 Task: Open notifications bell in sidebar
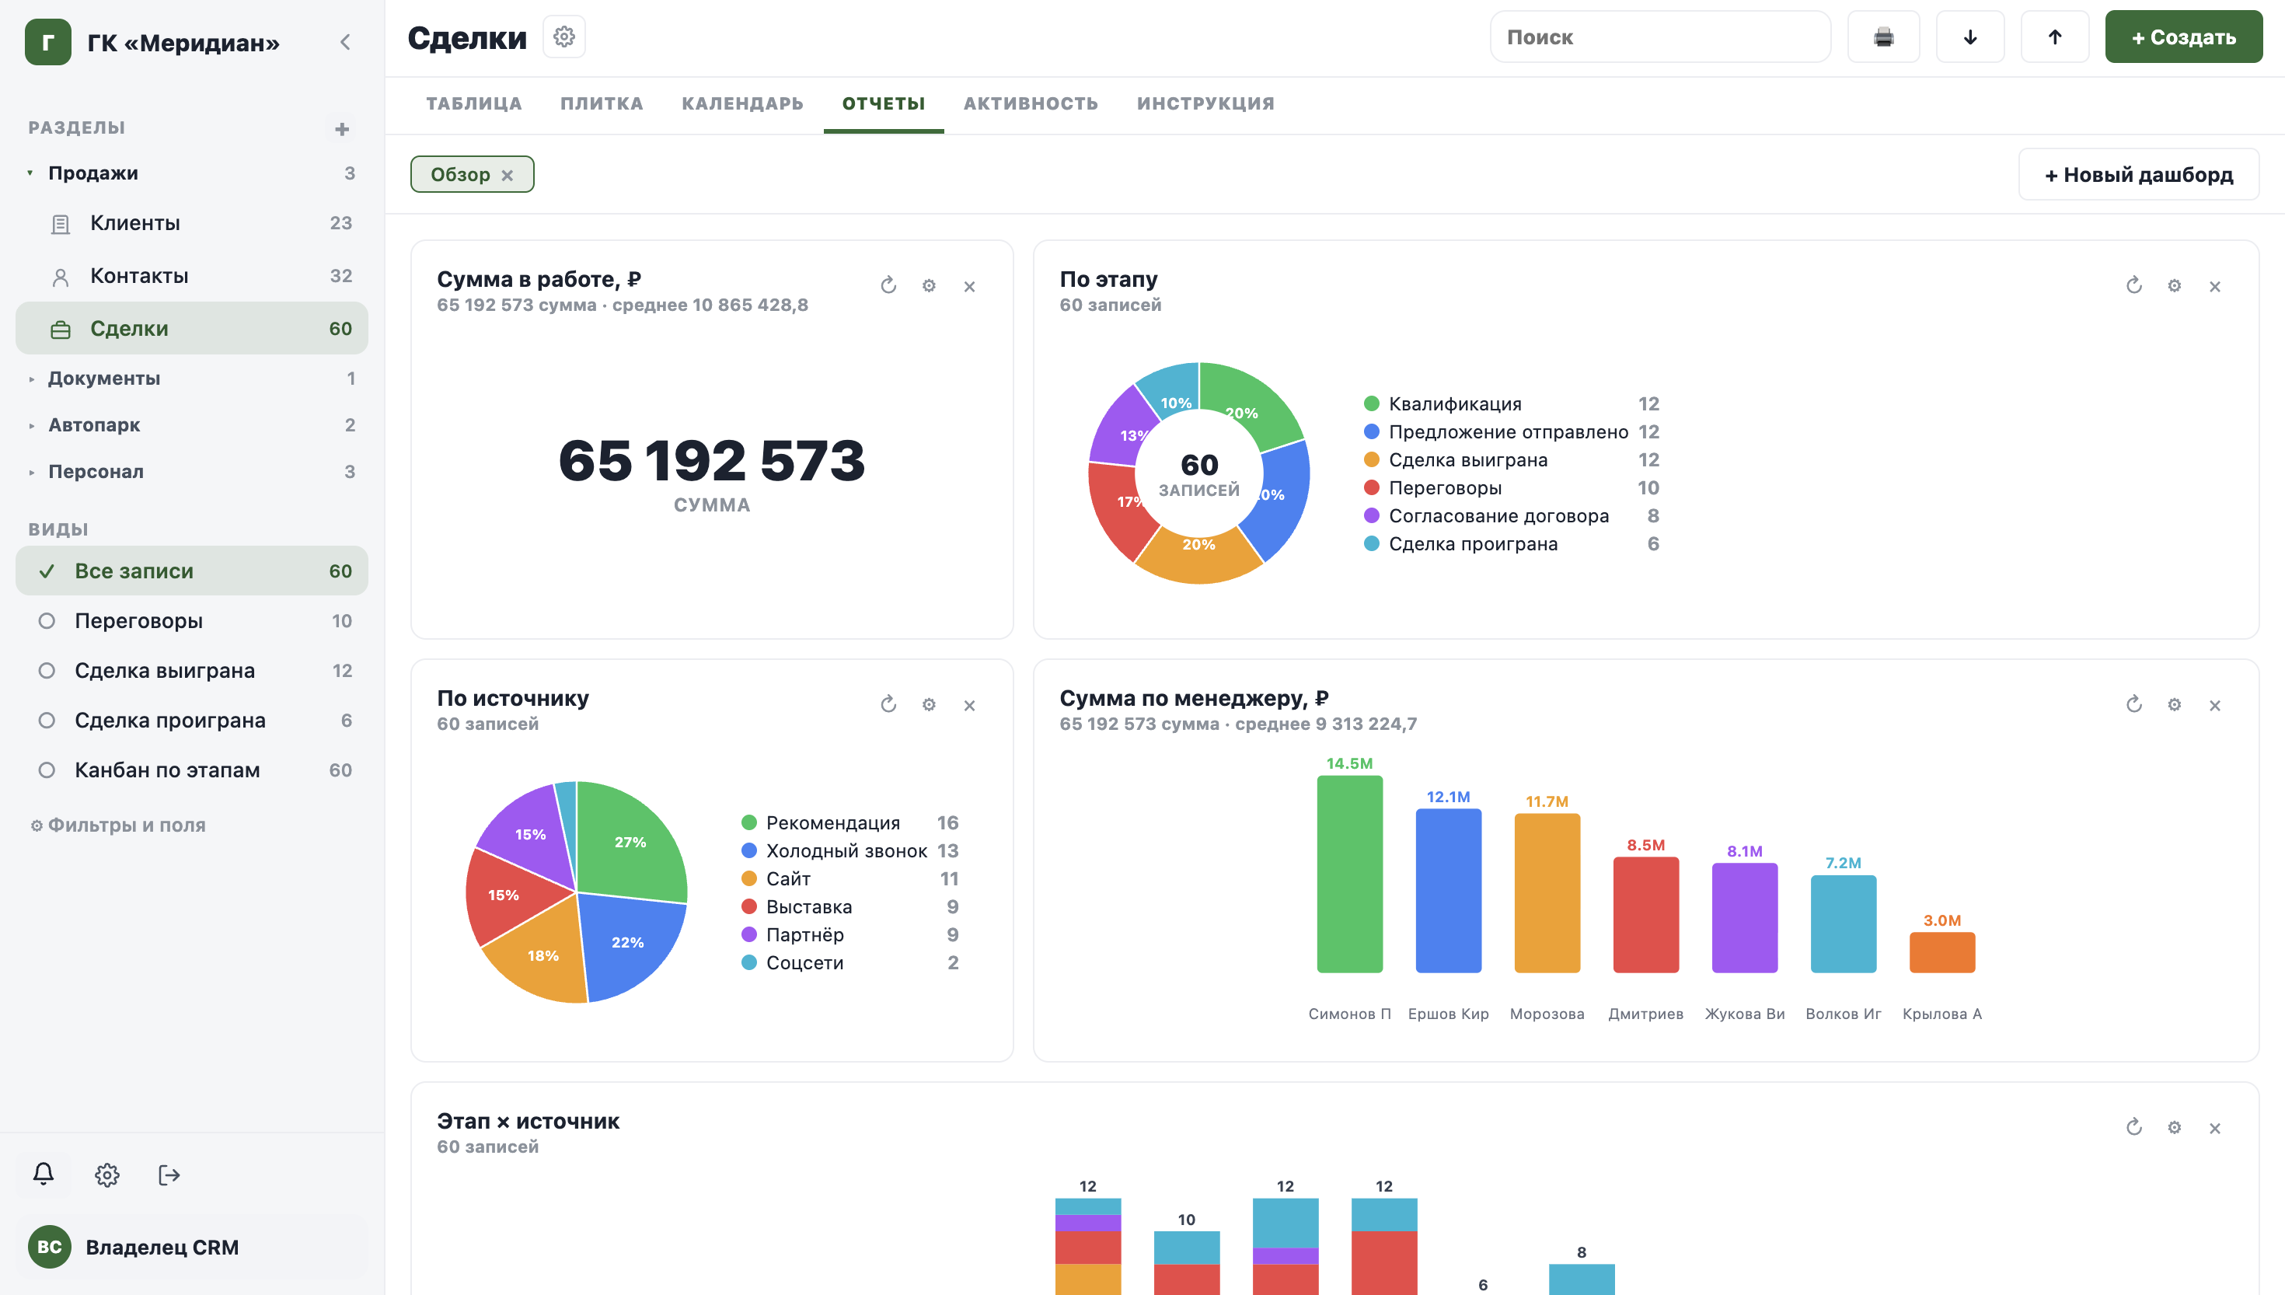(x=44, y=1174)
